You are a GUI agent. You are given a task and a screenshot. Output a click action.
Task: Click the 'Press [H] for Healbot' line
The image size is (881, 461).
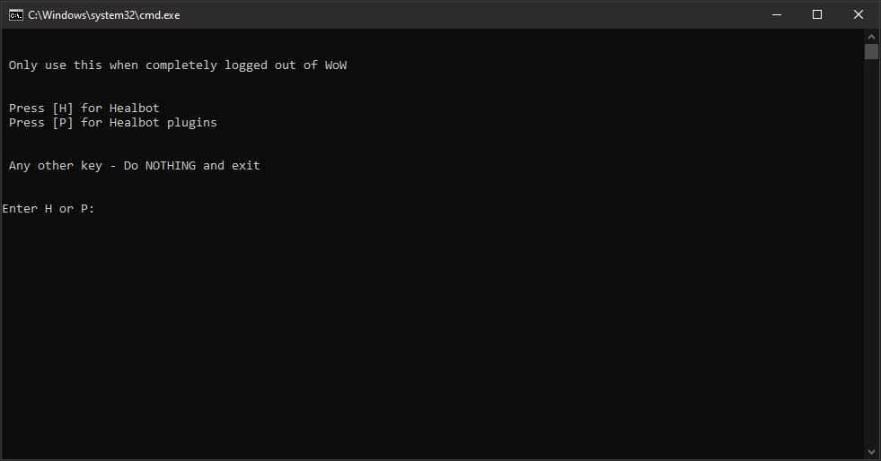tap(84, 109)
